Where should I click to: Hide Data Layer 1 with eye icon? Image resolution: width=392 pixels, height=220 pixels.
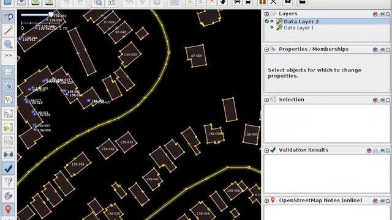tap(272, 28)
